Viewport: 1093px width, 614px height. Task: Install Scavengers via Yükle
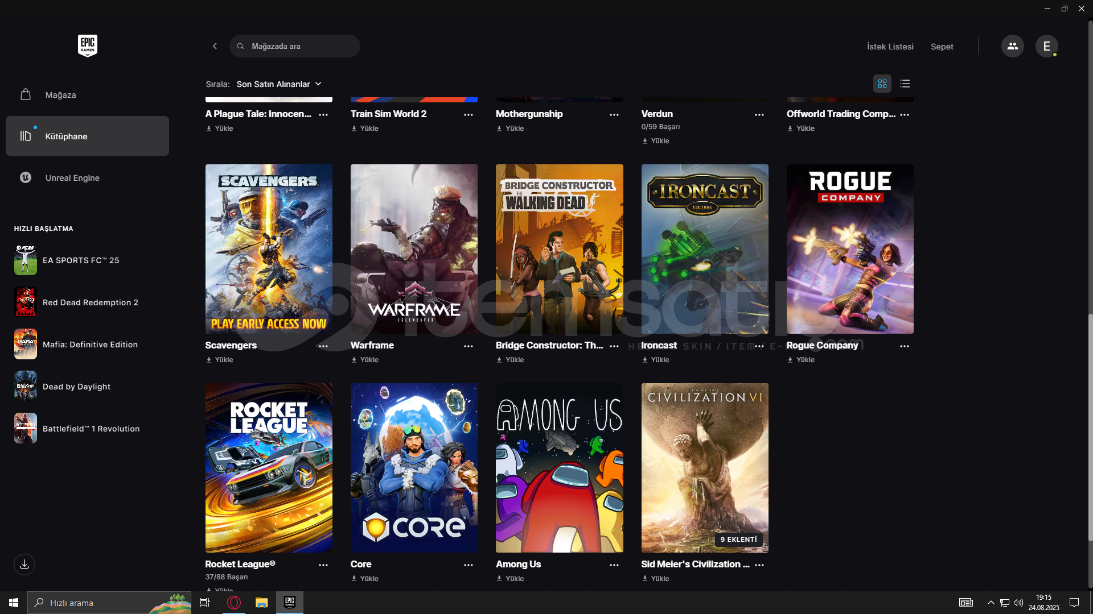click(x=220, y=360)
